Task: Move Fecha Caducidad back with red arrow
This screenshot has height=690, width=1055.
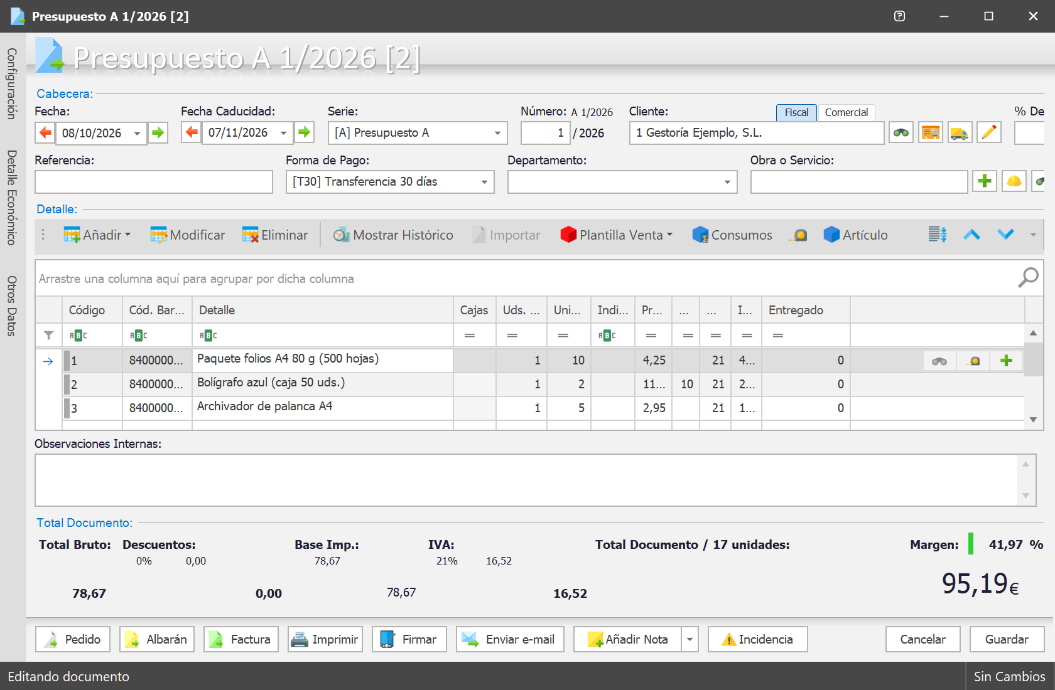Action: [192, 132]
